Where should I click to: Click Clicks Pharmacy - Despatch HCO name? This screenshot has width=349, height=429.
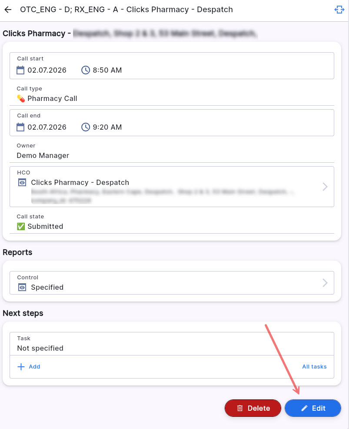tap(80, 182)
